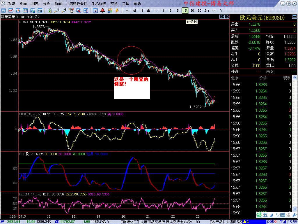The image size is (298, 224).
Task: Open the 手机行情 menu
Action: [100, 3]
